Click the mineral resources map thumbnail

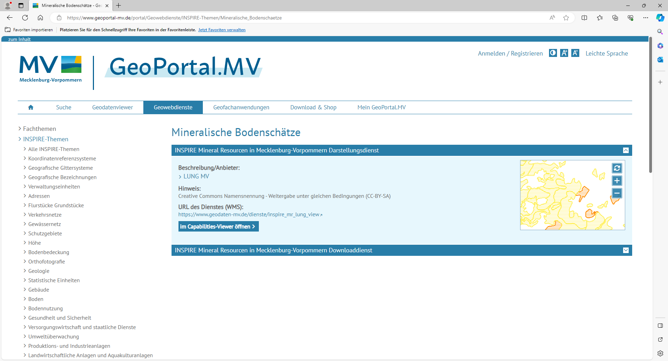pyautogui.click(x=572, y=195)
